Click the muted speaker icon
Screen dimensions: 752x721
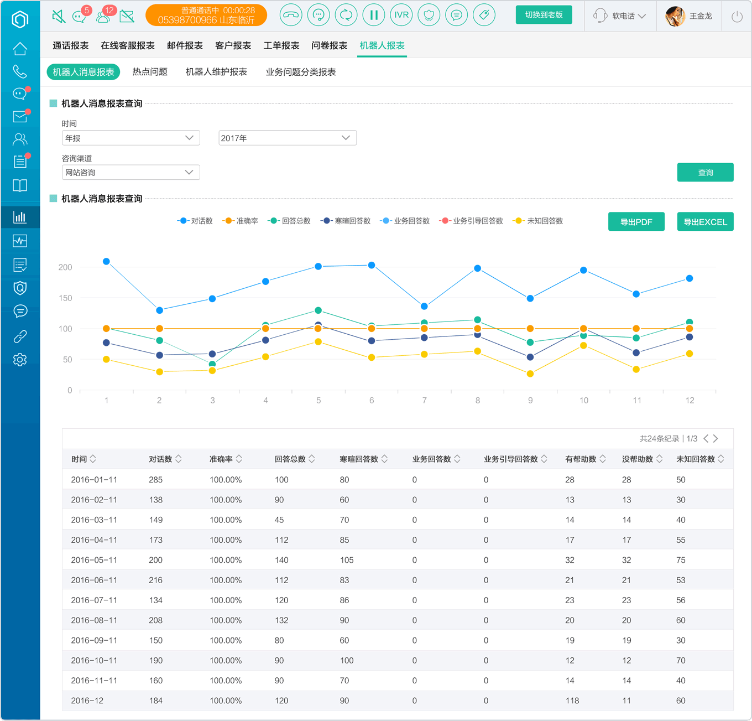point(59,16)
